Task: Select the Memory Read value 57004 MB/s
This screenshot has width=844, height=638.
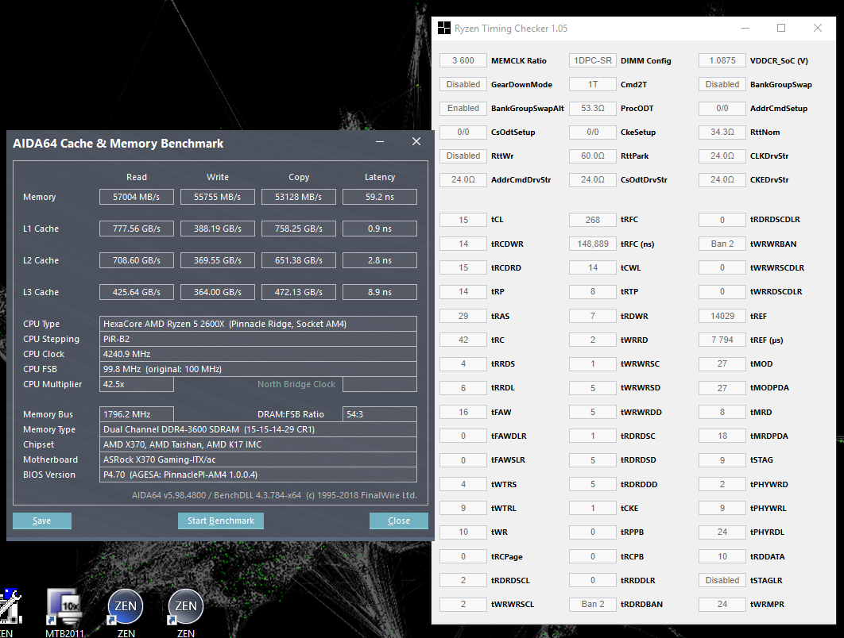Action: tap(136, 197)
